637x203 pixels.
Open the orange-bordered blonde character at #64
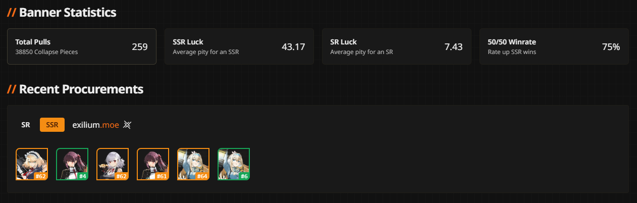click(193, 164)
